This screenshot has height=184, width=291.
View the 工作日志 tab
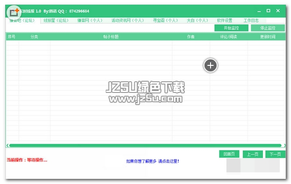pyautogui.click(x=251, y=21)
